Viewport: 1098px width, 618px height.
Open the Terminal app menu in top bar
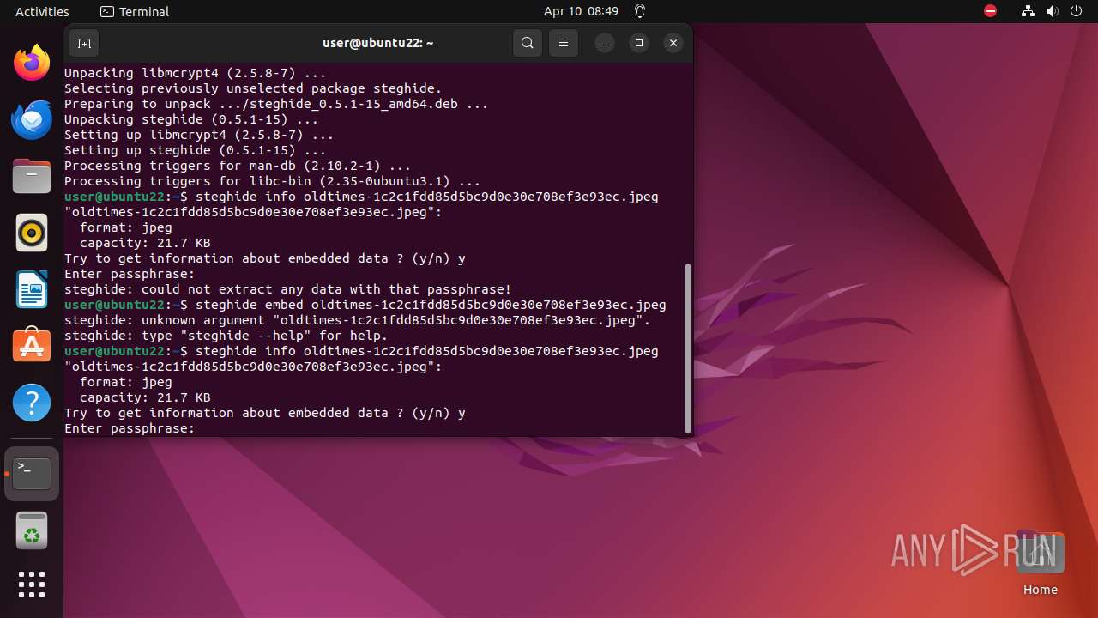tap(135, 11)
